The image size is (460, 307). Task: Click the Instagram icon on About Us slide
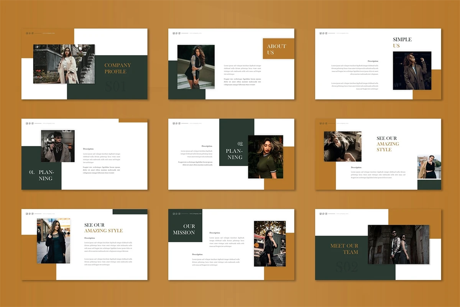[179, 33]
